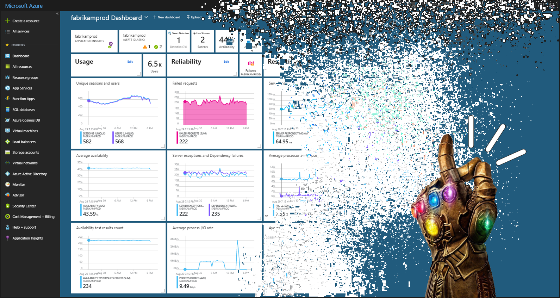Click the App Services icon
The image size is (560, 298).
coord(7,88)
